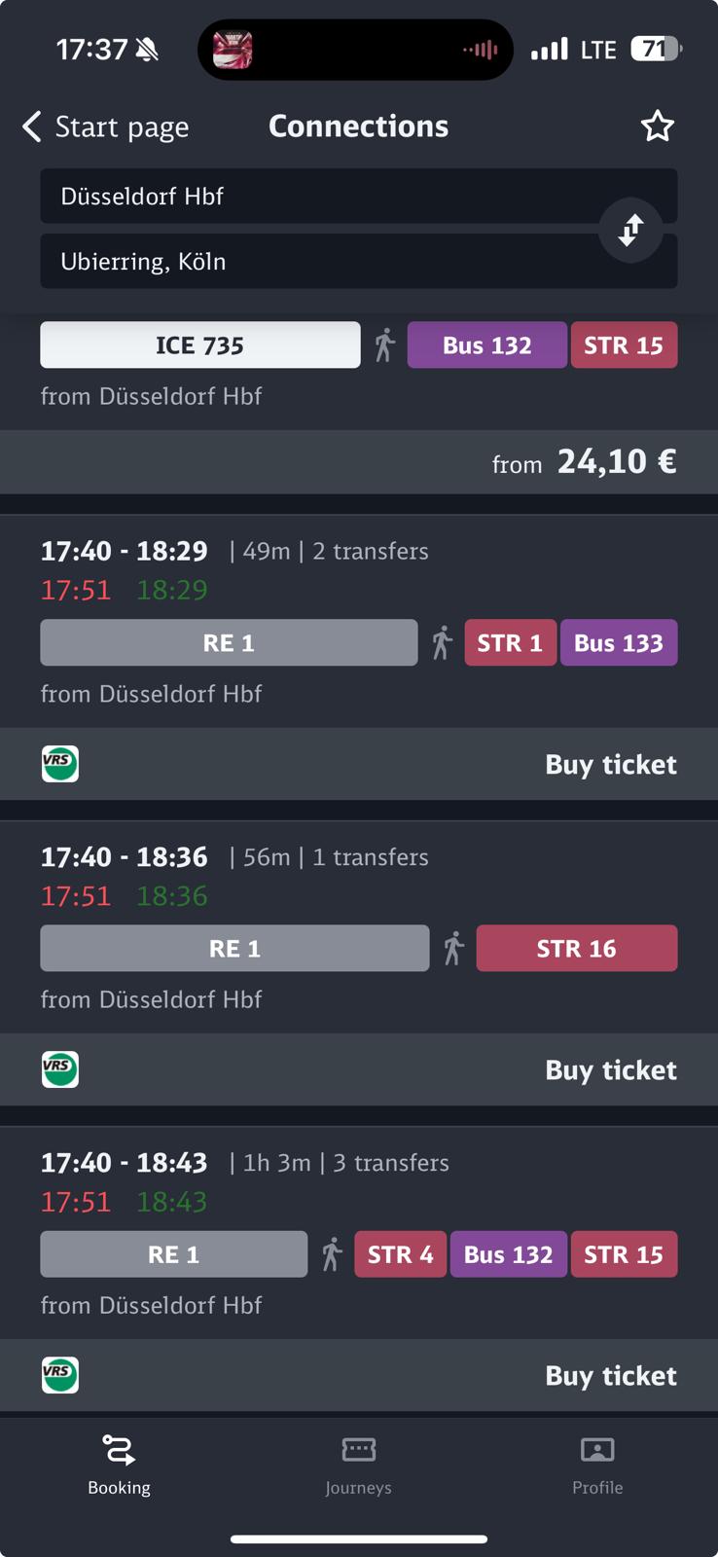718x1557 pixels.
Task: Buy ticket for the 1h 3m connection
Action: [610, 1376]
